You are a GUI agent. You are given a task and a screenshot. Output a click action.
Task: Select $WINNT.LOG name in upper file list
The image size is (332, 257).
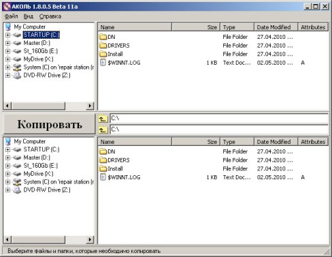click(x=124, y=63)
